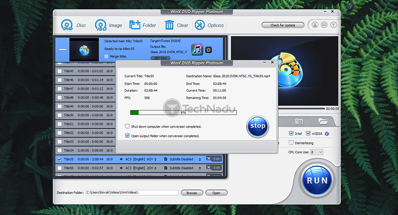398x215 pixels.
Task: Open the destination folder
Action: (216, 193)
